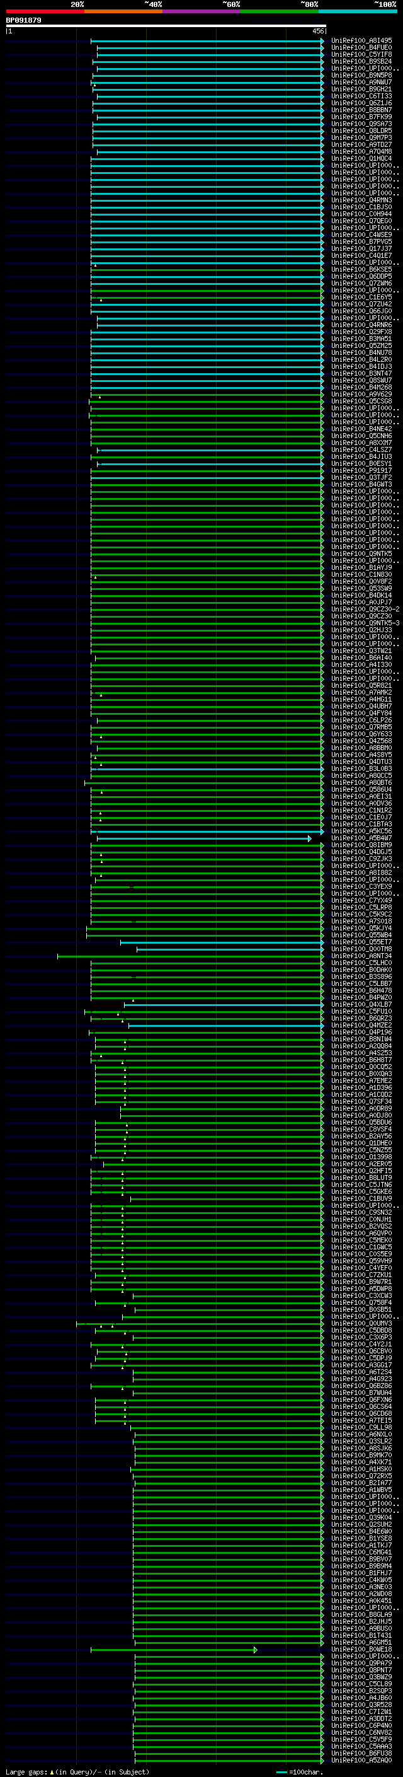Select hit UniRef100_Q9PA79
This screenshot has height=1777, width=403.
[x=361, y=1662]
